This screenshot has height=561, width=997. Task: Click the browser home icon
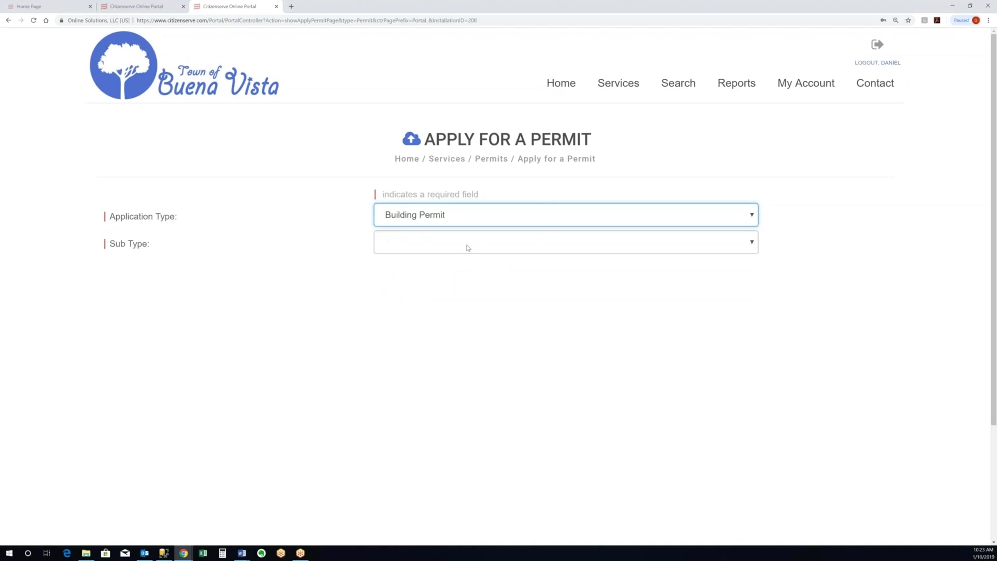coord(46,20)
